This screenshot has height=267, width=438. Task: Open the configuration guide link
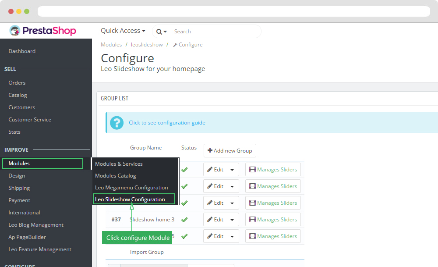coord(167,123)
